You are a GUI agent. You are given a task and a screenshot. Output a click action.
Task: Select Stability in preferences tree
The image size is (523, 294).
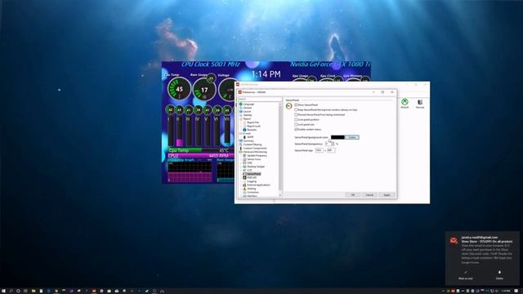pos(248,115)
